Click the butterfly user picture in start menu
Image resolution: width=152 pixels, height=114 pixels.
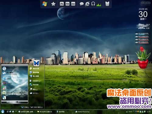click(x=36, y=63)
